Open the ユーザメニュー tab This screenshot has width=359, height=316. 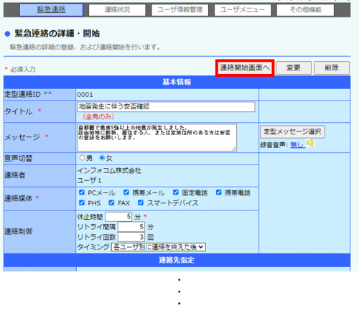[243, 10]
